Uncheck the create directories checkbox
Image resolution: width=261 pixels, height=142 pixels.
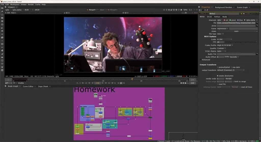(218, 76)
